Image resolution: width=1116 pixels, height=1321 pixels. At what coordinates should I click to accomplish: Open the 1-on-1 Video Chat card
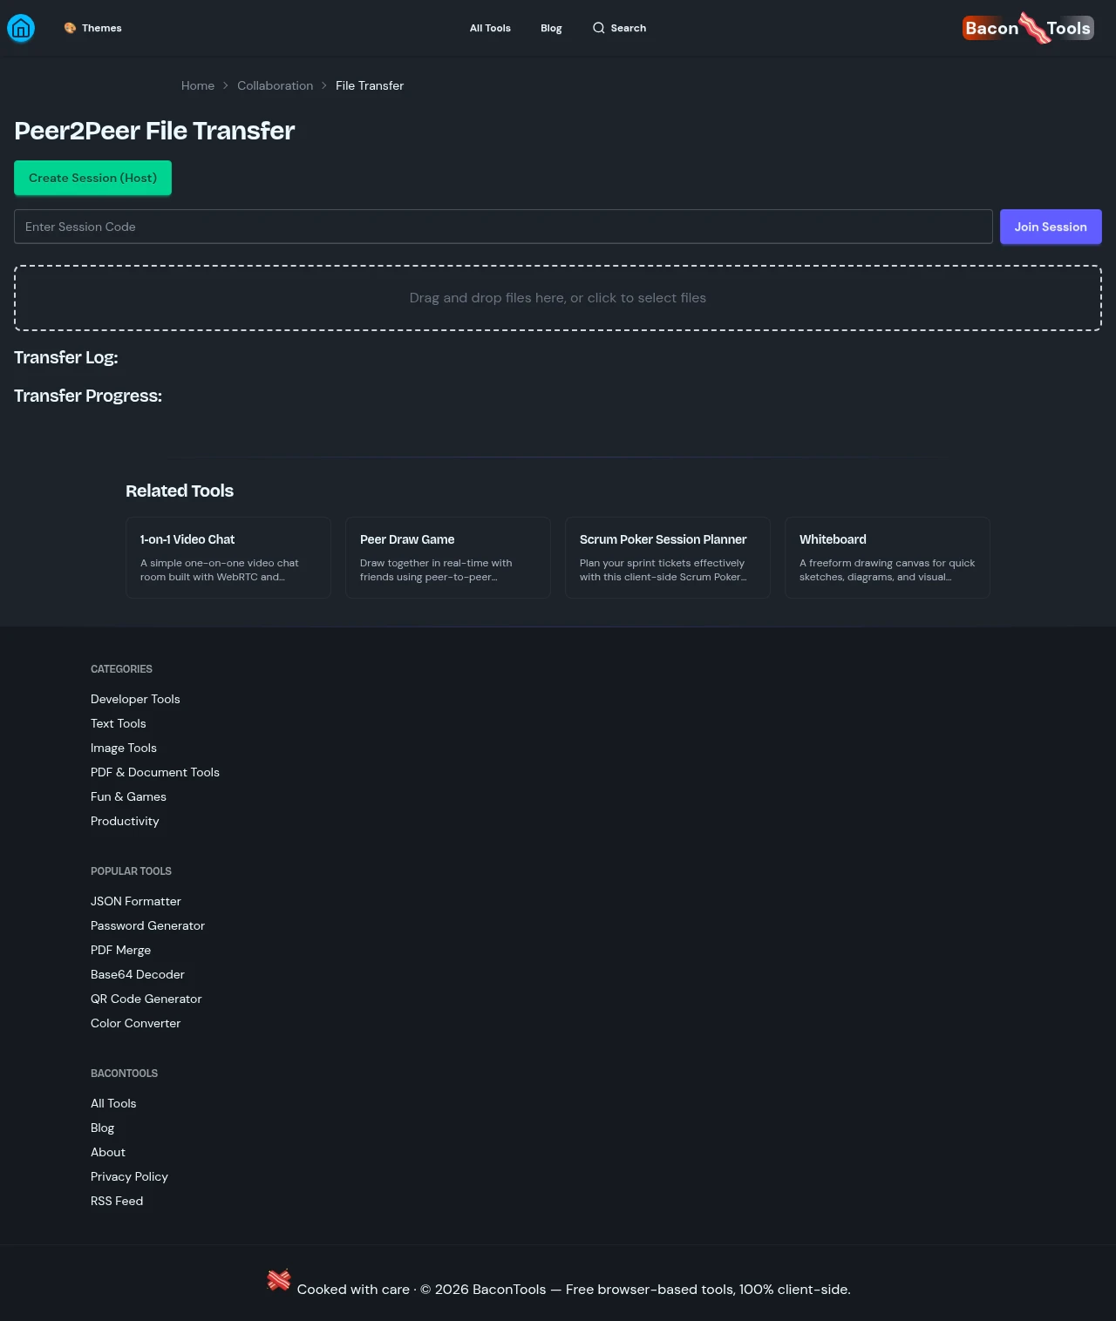point(228,558)
